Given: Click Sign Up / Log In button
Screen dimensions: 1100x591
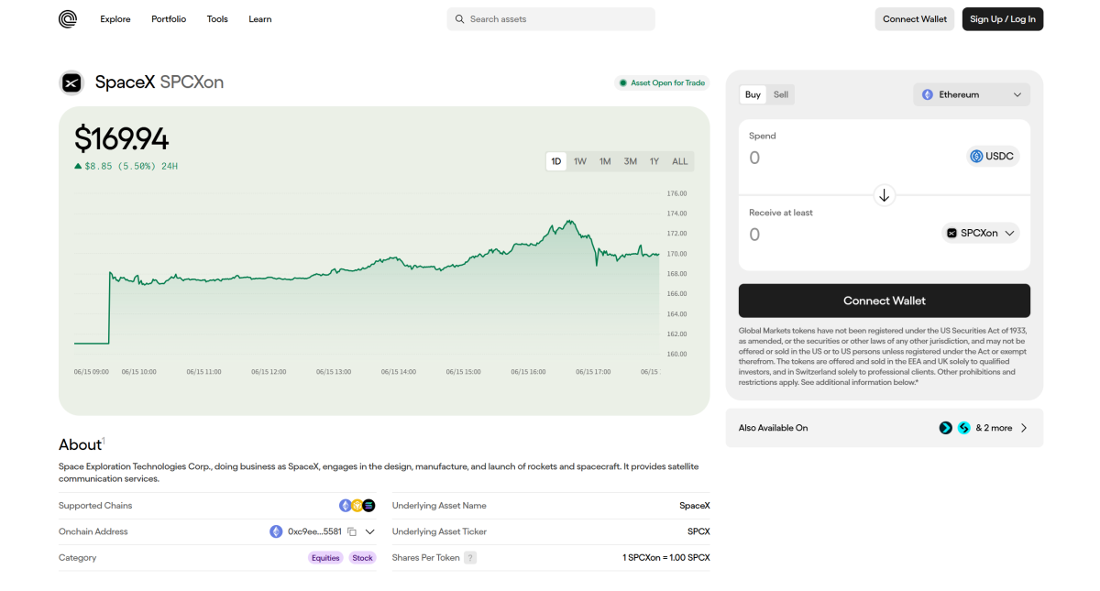Looking at the screenshot, I should [1003, 19].
